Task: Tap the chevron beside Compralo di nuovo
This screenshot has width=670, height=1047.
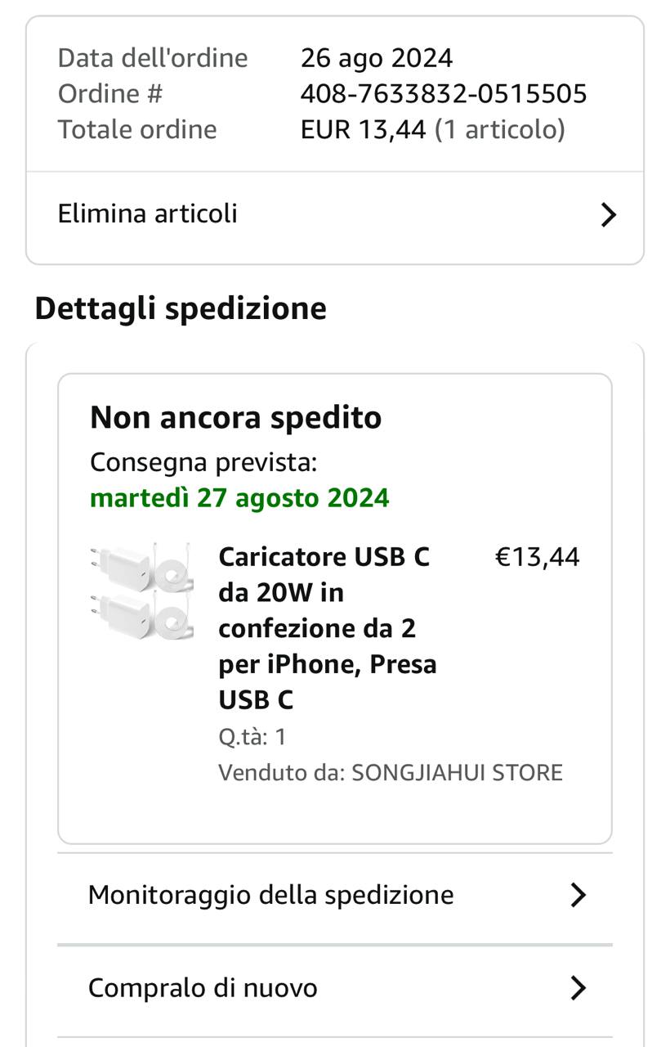Action: click(578, 988)
